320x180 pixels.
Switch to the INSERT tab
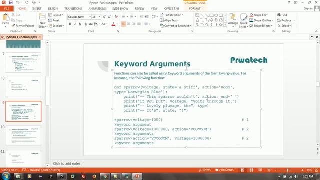[x=37, y=9]
